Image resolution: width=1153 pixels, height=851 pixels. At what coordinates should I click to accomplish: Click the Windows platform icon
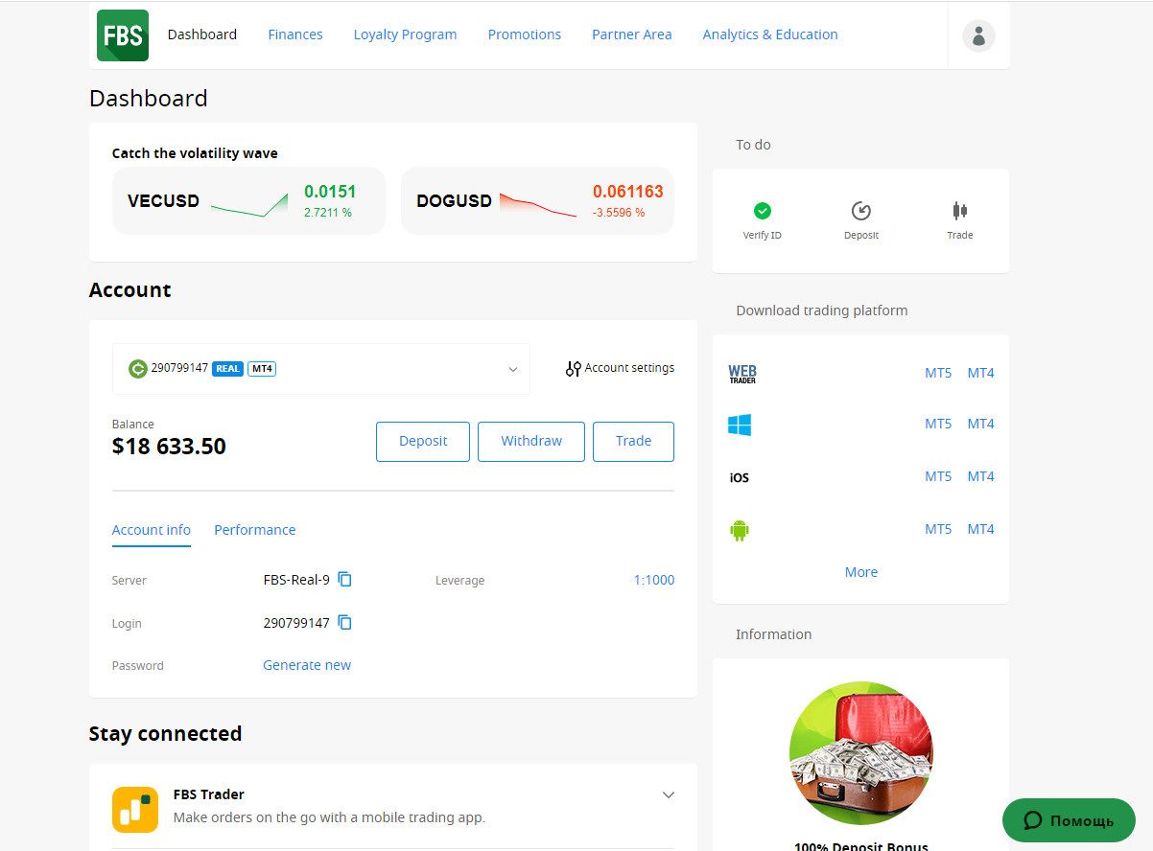click(740, 425)
